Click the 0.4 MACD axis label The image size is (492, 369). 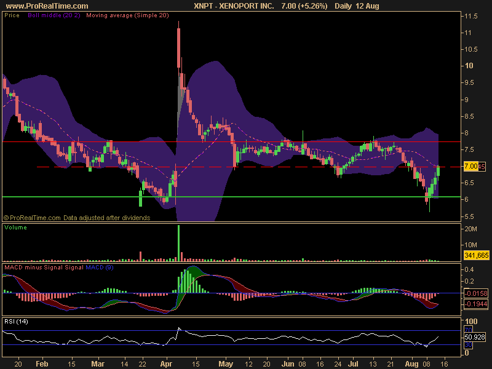[x=469, y=269]
